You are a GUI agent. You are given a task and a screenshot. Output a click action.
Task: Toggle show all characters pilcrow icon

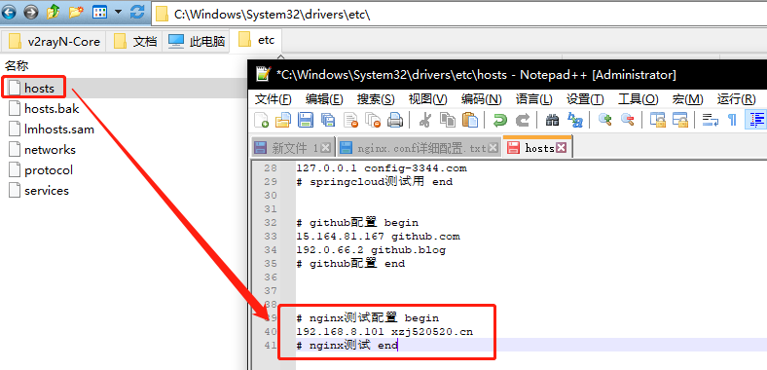point(732,120)
